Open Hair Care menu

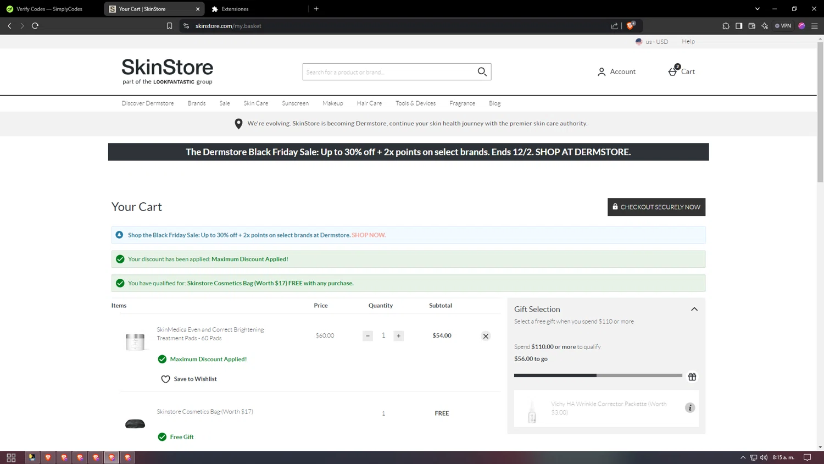(x=369, y=103)
